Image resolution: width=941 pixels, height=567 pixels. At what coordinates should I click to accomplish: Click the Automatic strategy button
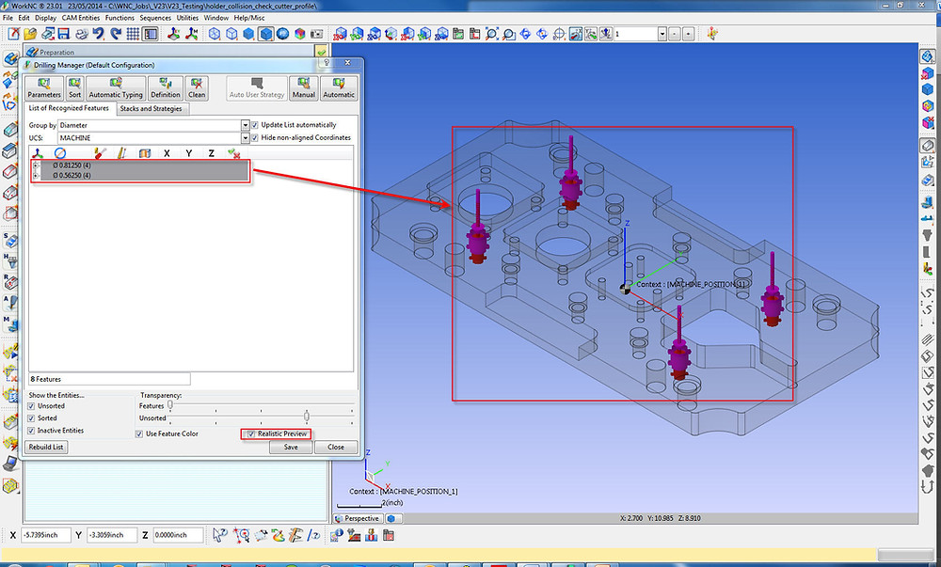pyautogui.click(x=339, y=88)
